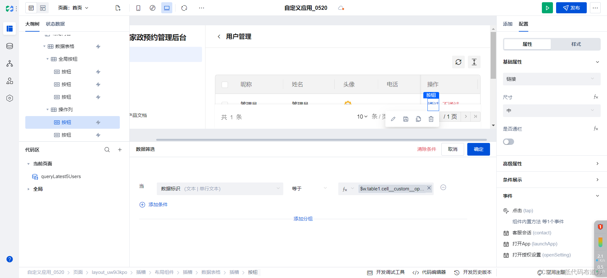The image size is (607, 278).
Task: Select the 属性 segment tab
Action: pos(527,44)
